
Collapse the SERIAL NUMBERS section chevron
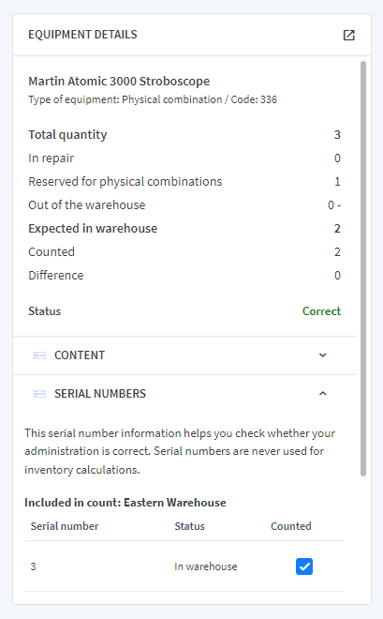[323, 394]
